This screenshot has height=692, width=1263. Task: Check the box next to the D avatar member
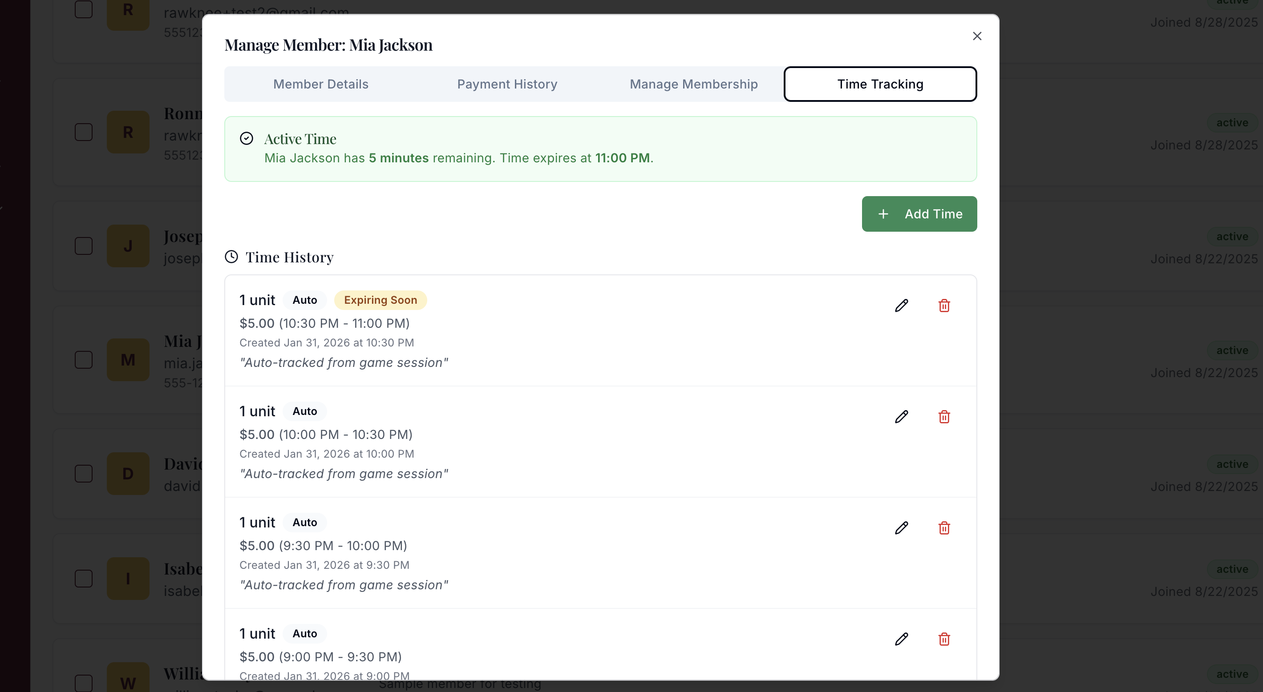[84, 474]
